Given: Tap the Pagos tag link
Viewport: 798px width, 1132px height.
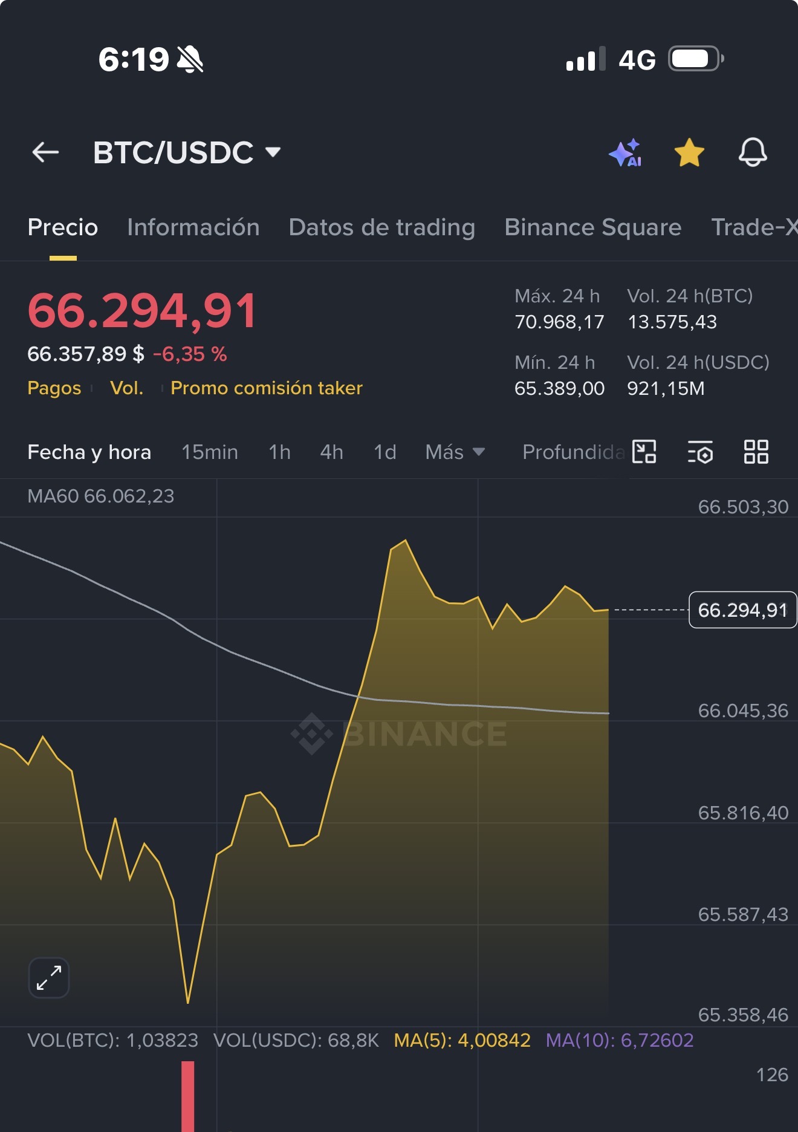Looking at the screenshot, I should pos(54,388).
